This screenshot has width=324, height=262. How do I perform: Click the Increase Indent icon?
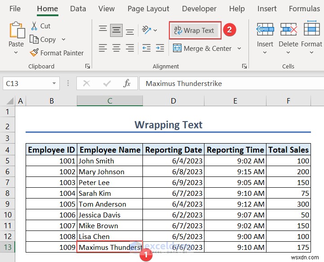(x=160, y=48)
